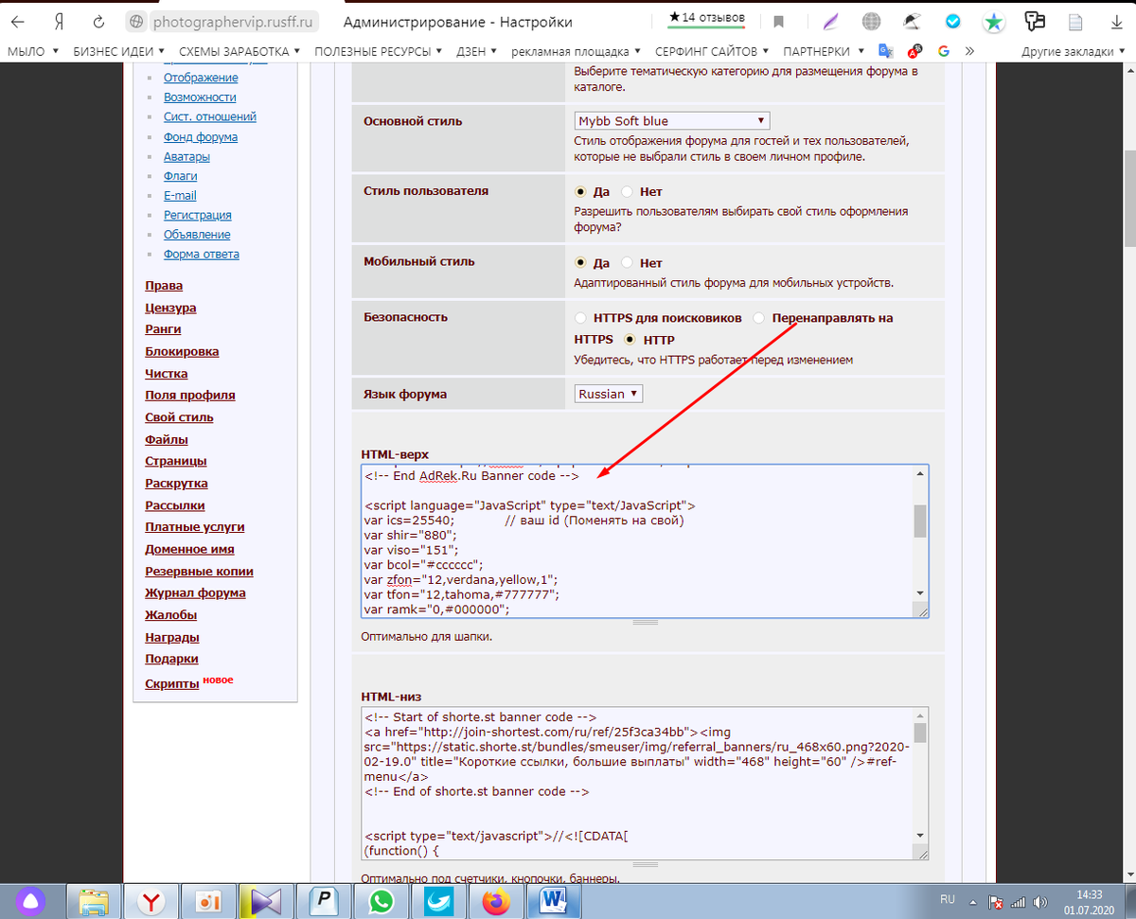Open Свой стиль admin menu section

[x=179, y=417]
